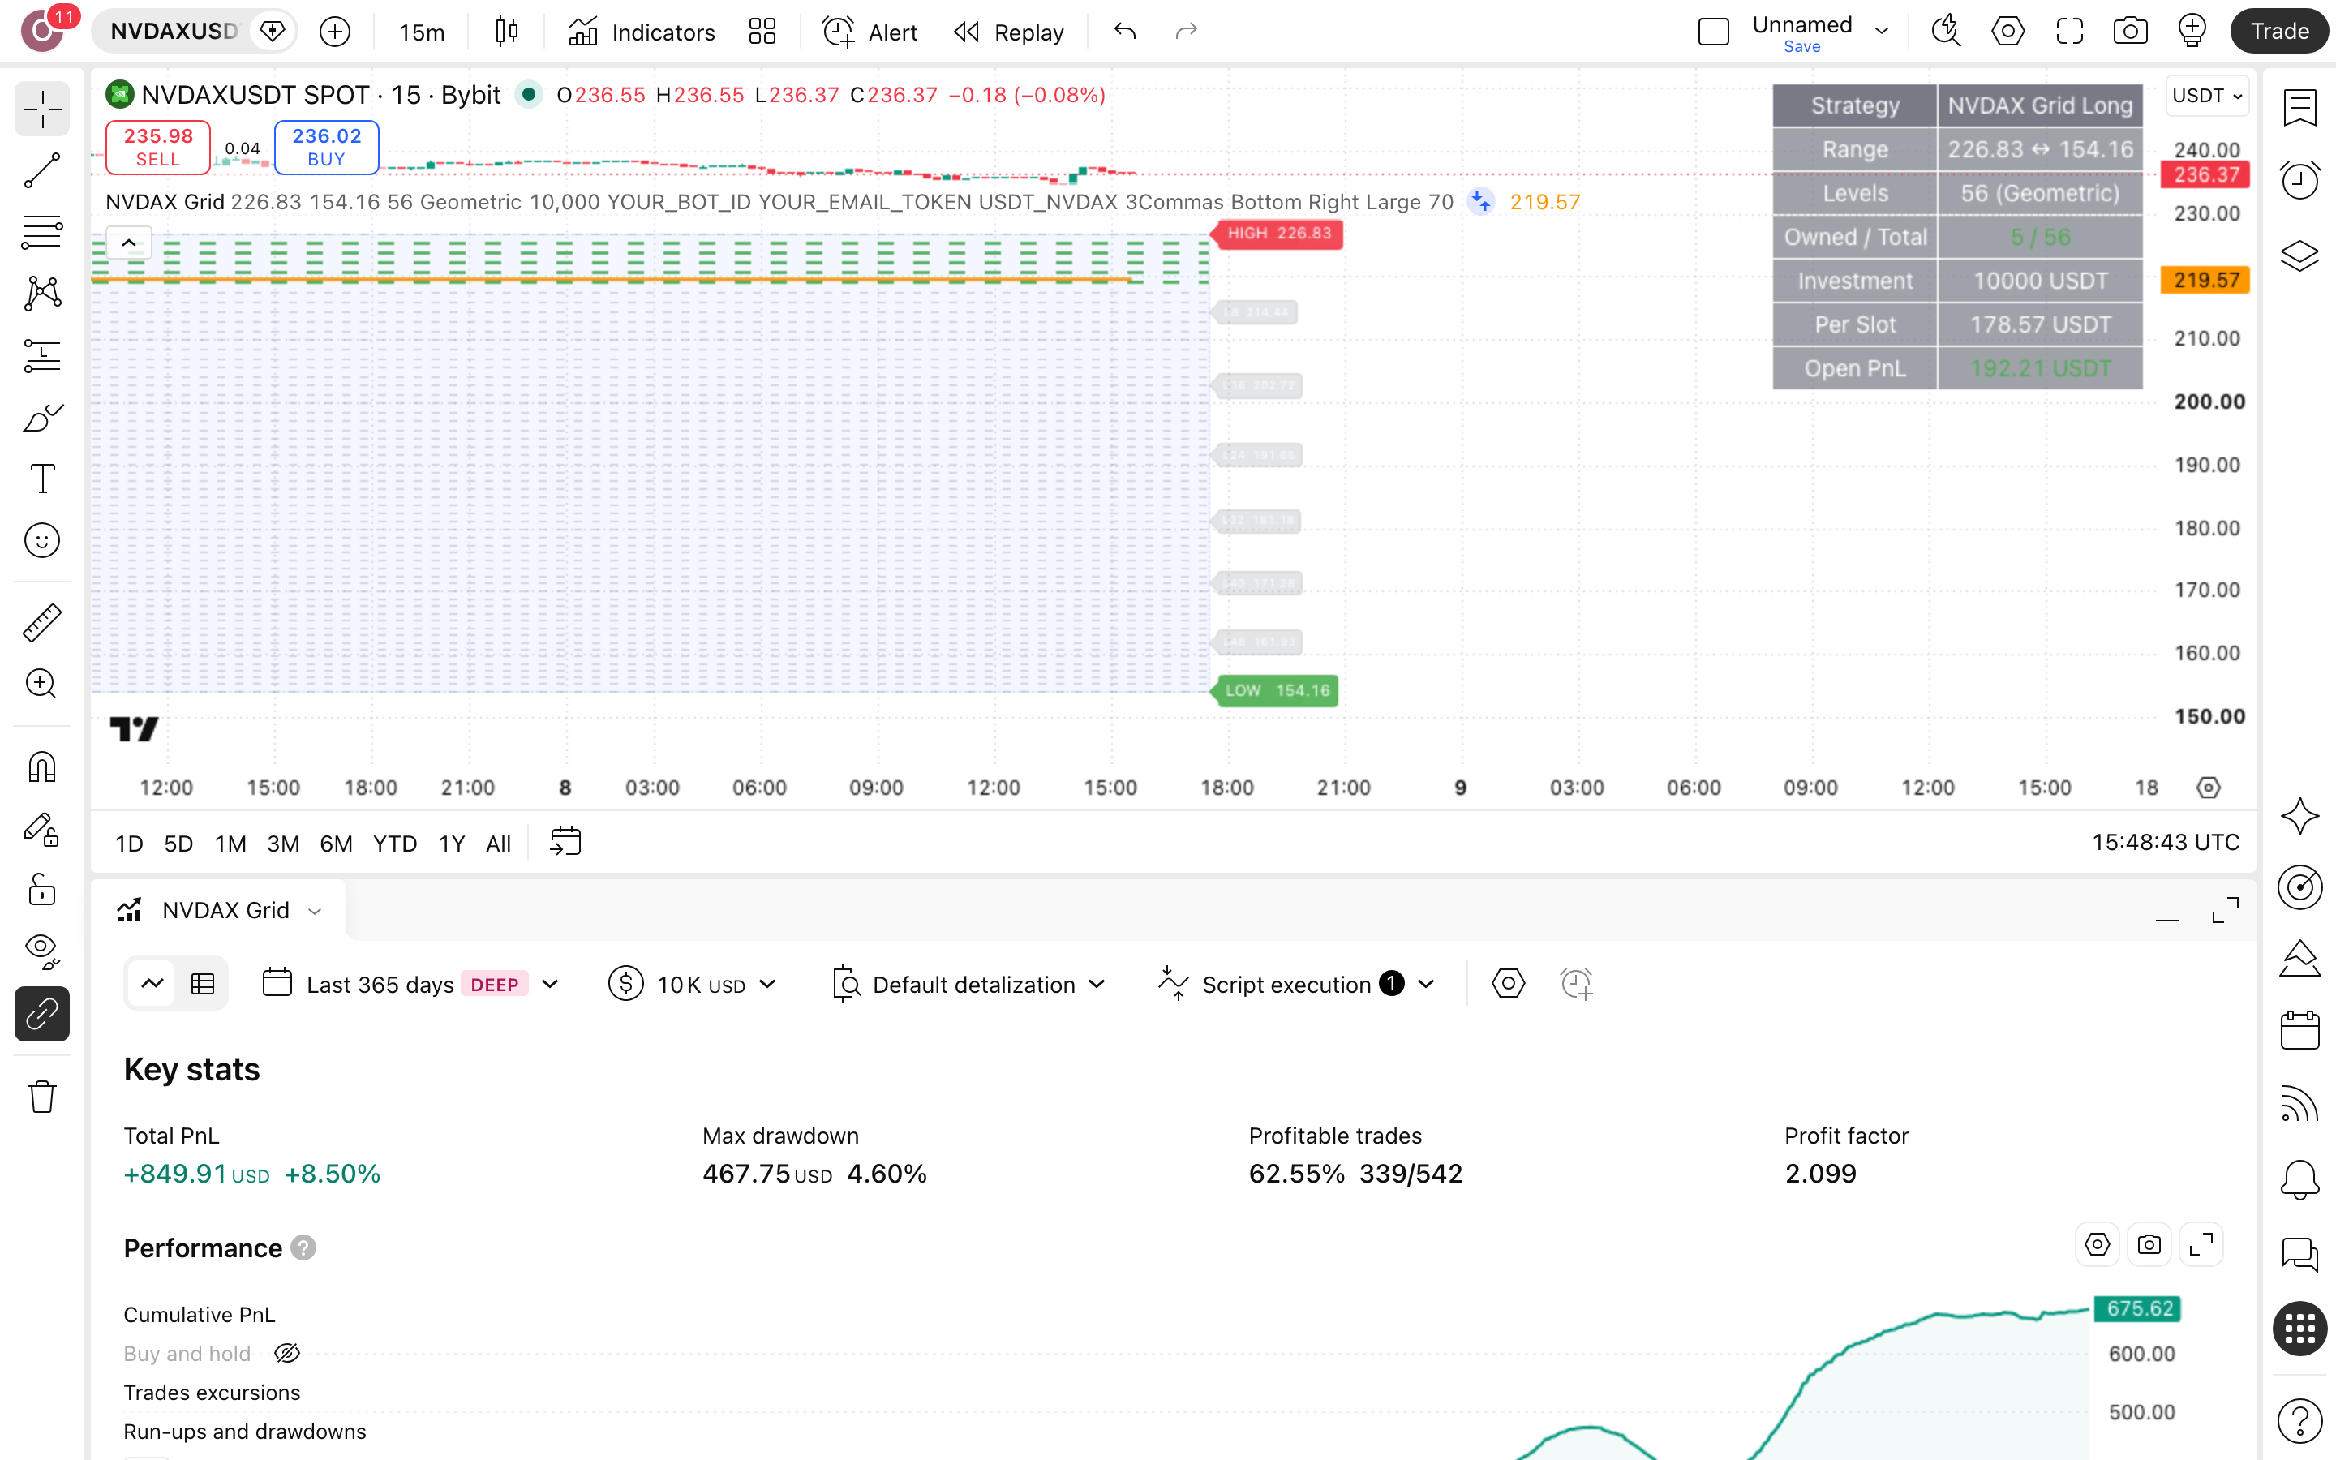Select the crosshair cursor tool
This screenshot has height=1460, width=2336.
(41, 109)
